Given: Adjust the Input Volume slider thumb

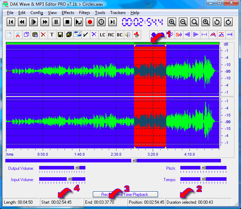Looking at the screenshot, I should tap(70, 179).
